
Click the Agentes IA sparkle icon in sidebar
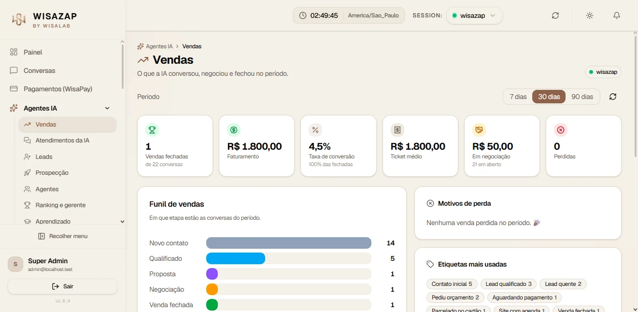14,108
